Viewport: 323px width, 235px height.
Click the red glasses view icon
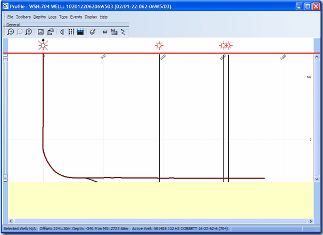(x=105, y=32)
